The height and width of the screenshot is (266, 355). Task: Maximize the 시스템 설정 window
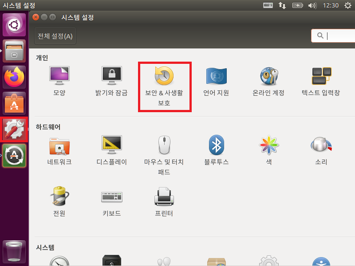tap(52, 17)
